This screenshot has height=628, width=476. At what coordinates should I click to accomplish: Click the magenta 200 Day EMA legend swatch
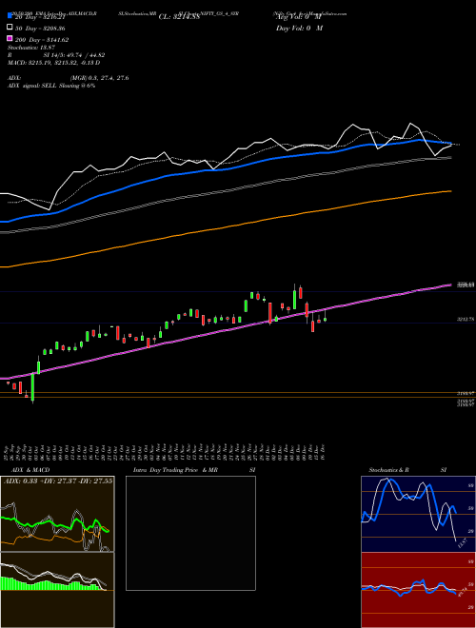[10, 39]
